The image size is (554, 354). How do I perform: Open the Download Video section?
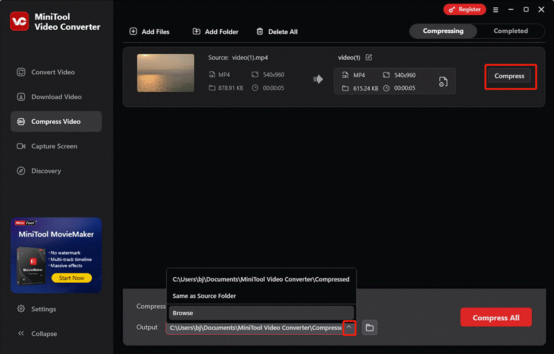[56, 96]
